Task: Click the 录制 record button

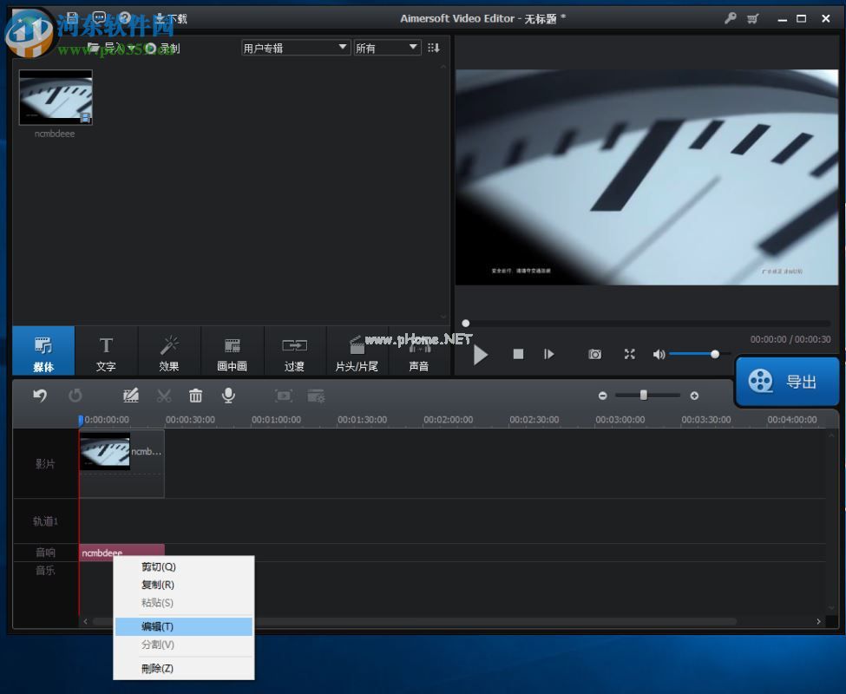Action: click(x=161, y=48)
